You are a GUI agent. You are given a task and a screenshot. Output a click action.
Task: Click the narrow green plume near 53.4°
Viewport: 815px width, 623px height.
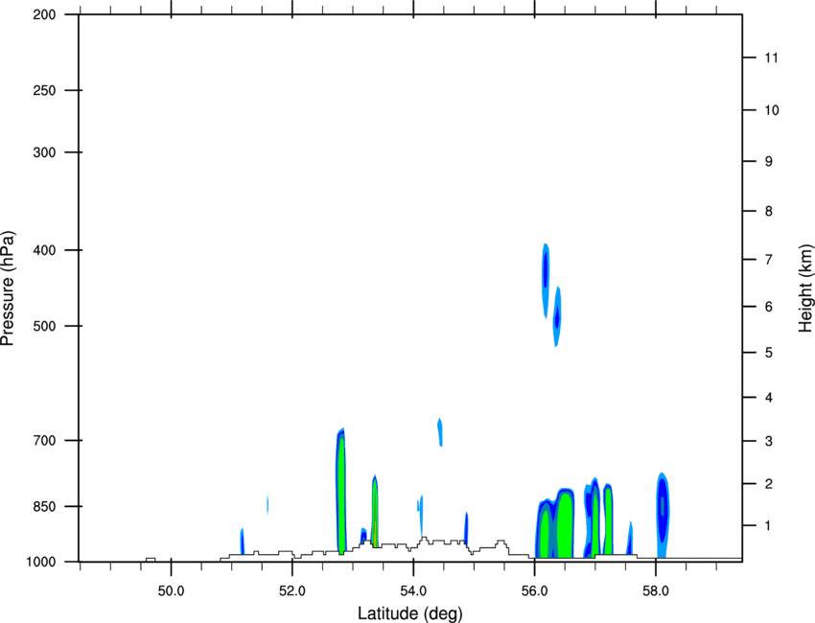coord(375,510)
